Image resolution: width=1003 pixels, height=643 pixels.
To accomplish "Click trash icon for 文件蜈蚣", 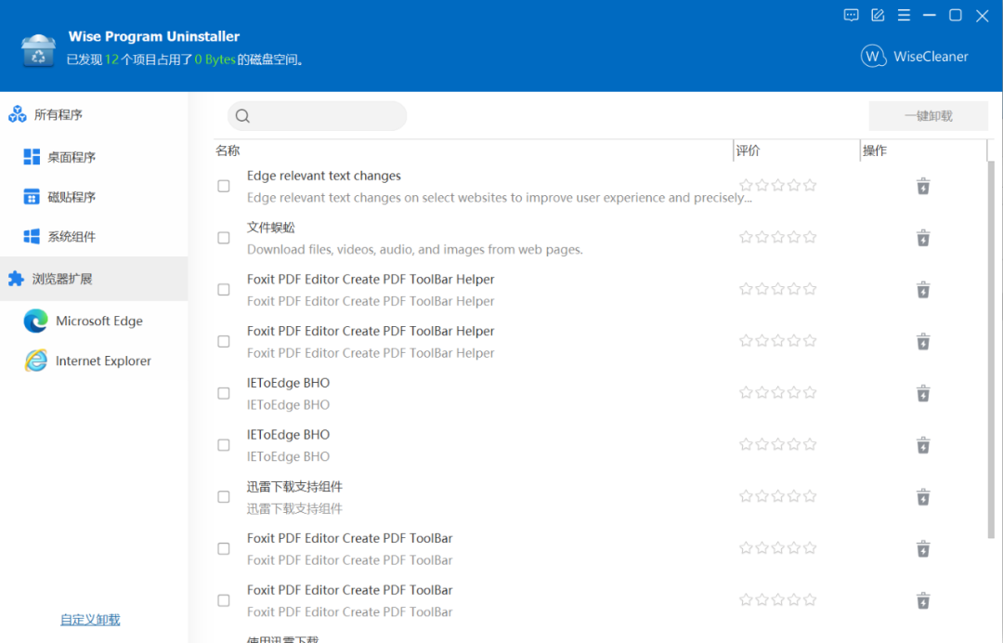I will tap(923, 238).
